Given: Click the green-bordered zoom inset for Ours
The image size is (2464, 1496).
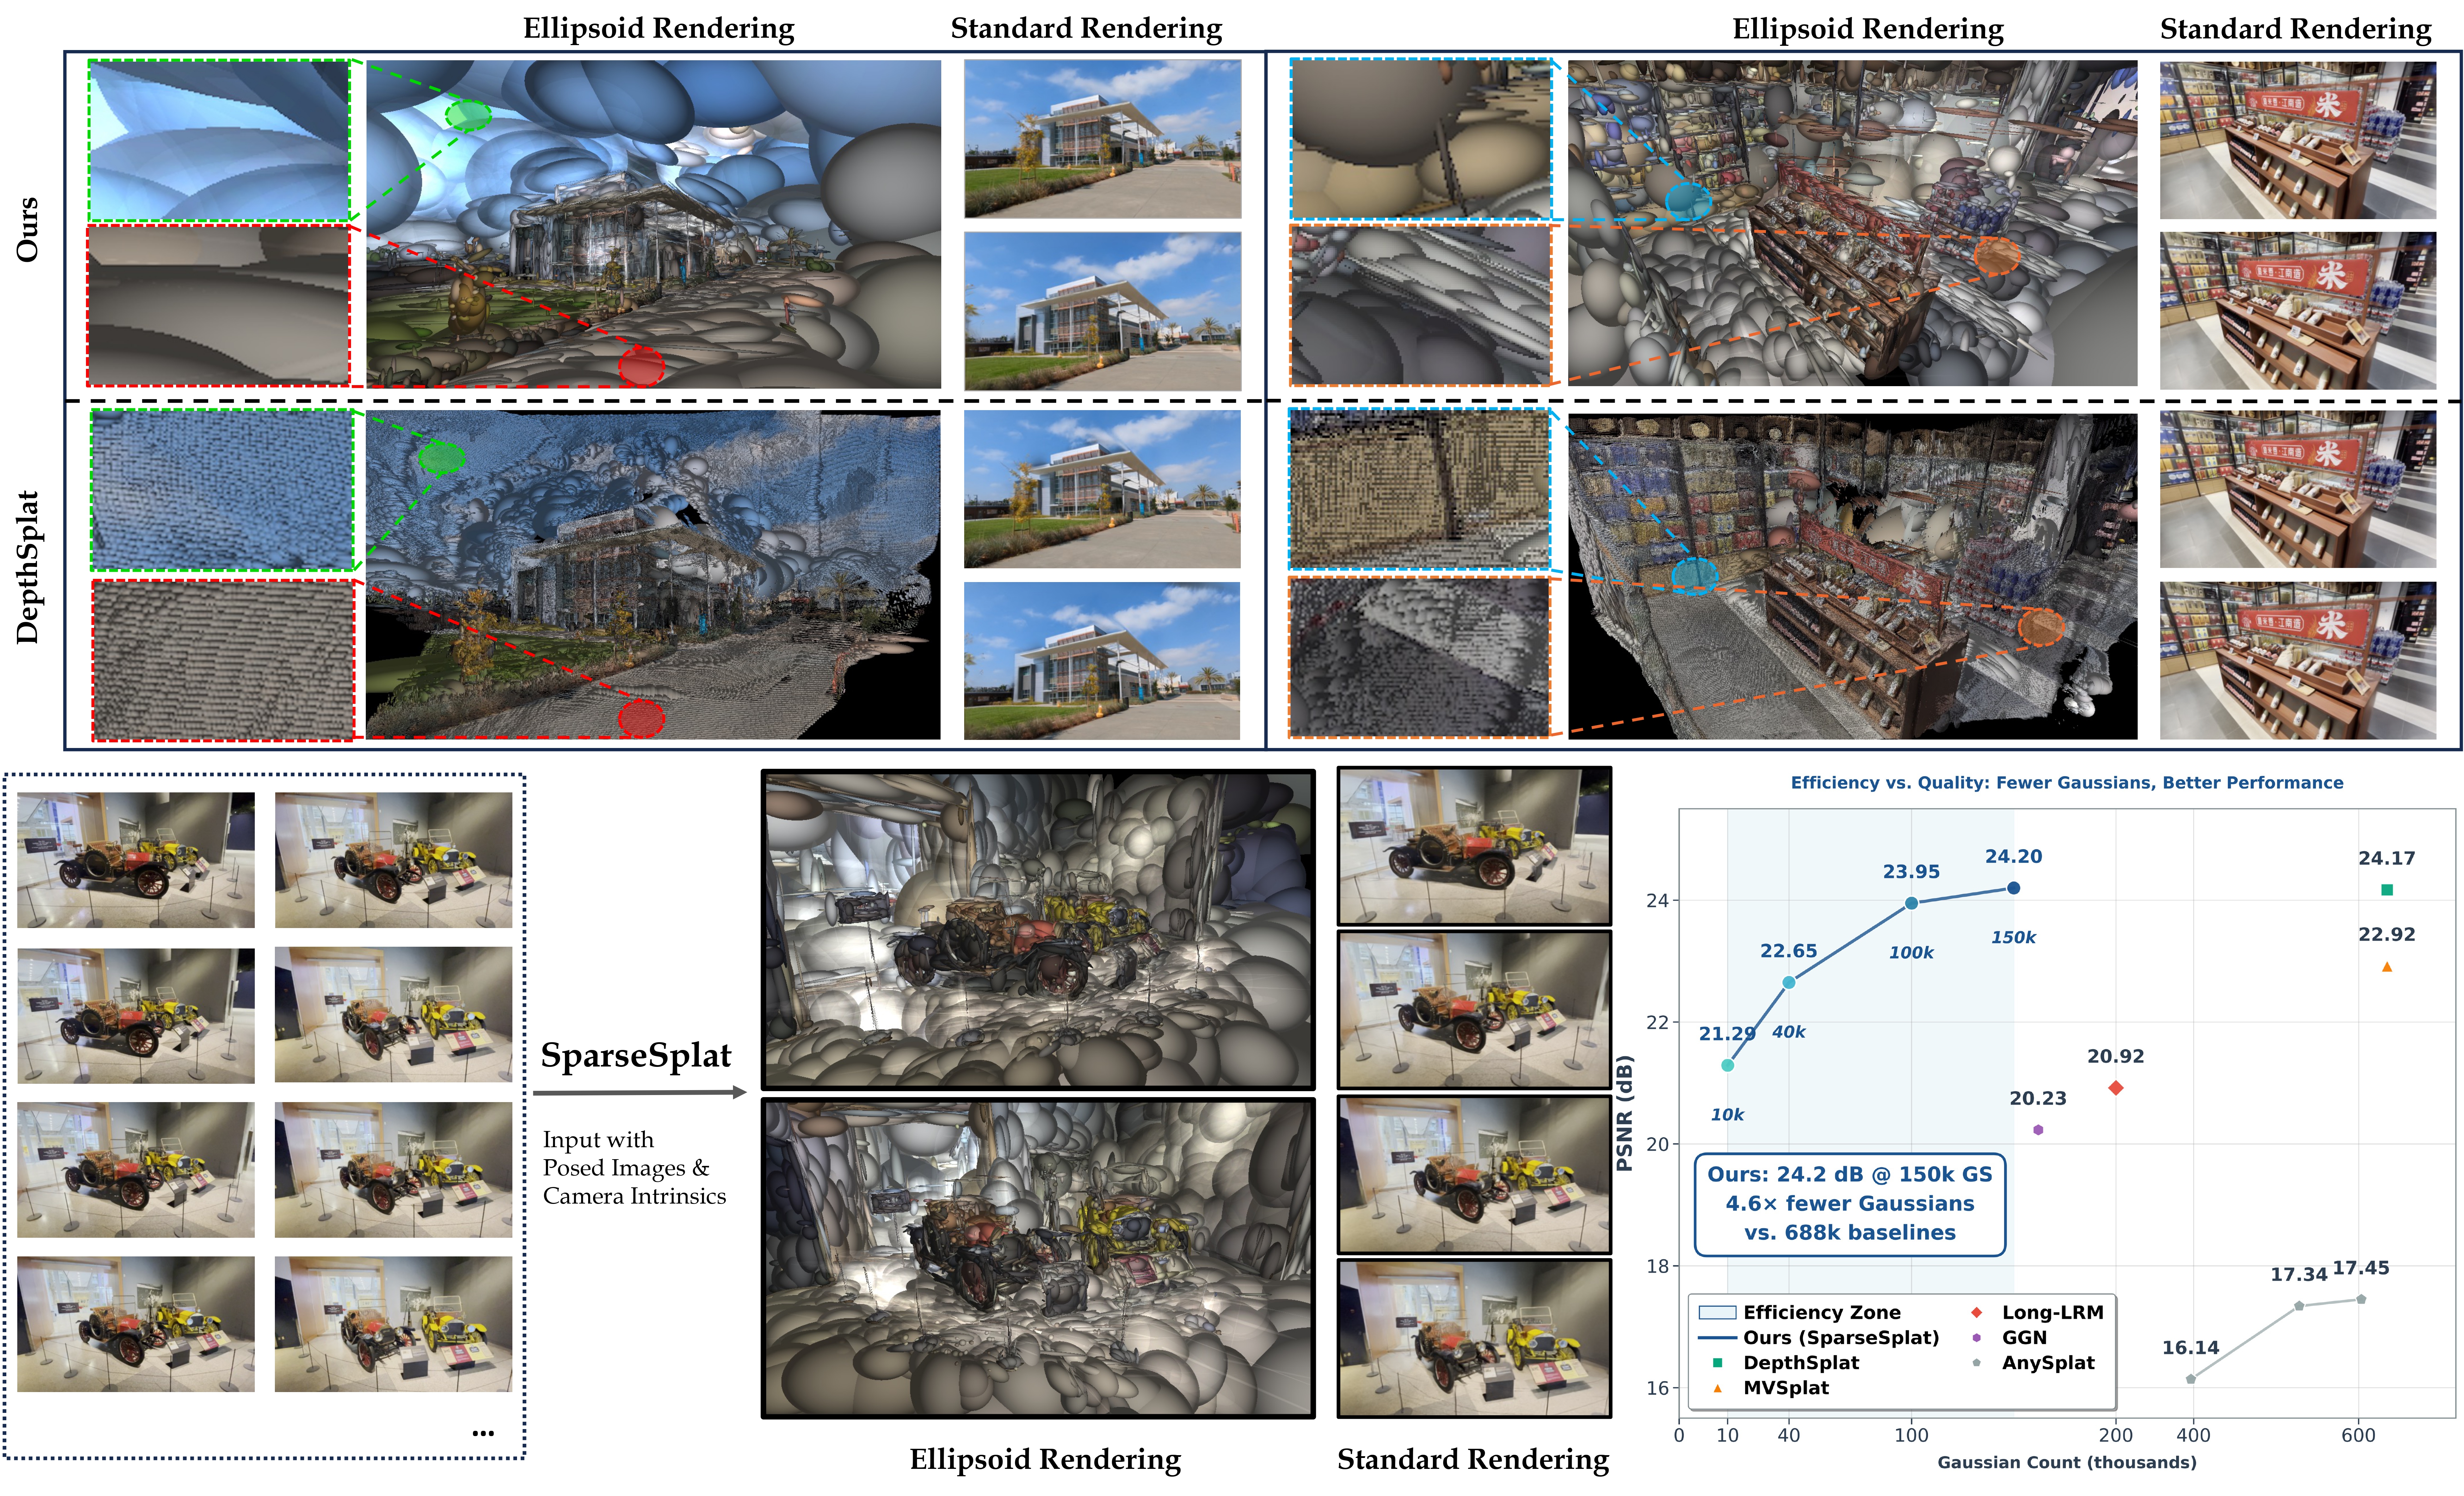Looking at the screenshot, I should coord(219,140).
